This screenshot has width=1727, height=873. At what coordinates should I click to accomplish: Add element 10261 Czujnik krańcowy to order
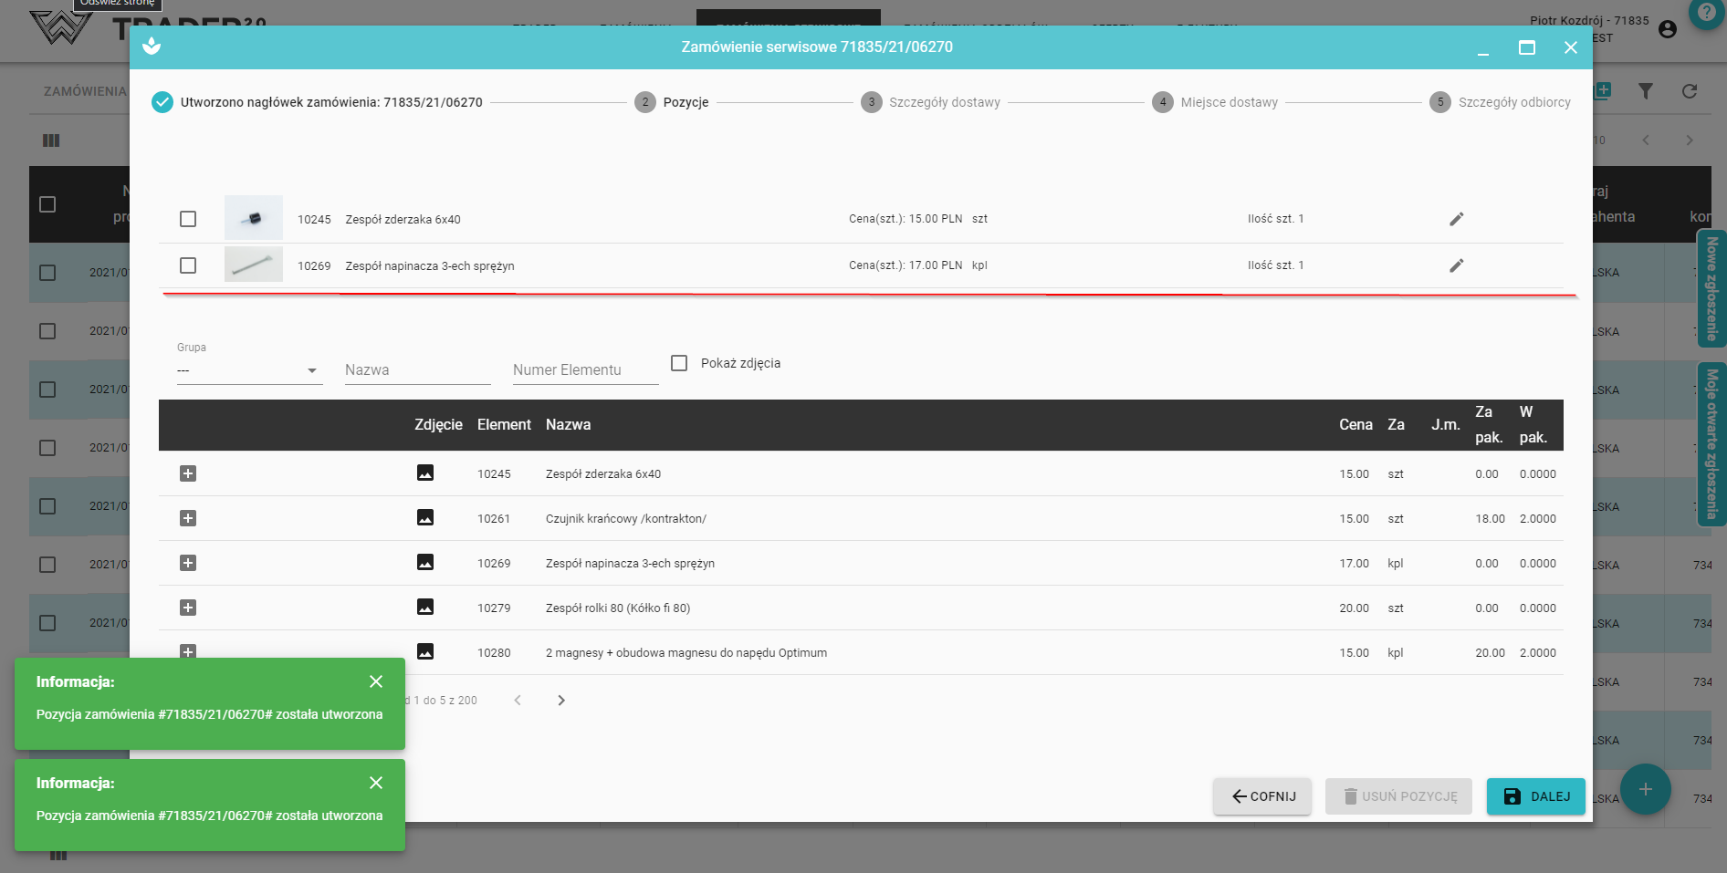point(188,518)
